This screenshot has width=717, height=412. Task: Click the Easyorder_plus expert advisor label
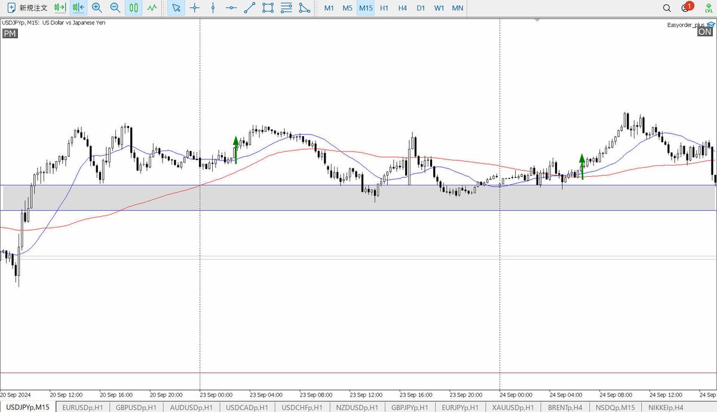(x=686, y=24)
